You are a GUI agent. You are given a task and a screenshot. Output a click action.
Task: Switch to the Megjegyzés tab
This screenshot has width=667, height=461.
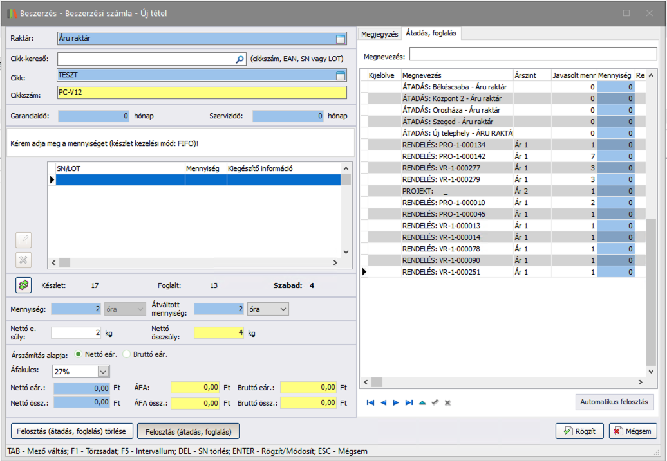380,34
